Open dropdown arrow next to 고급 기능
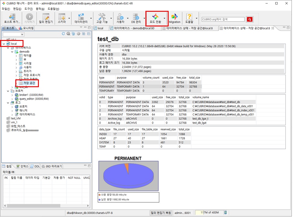Viewport: 293px width, 218px height. tap(111, 18)
